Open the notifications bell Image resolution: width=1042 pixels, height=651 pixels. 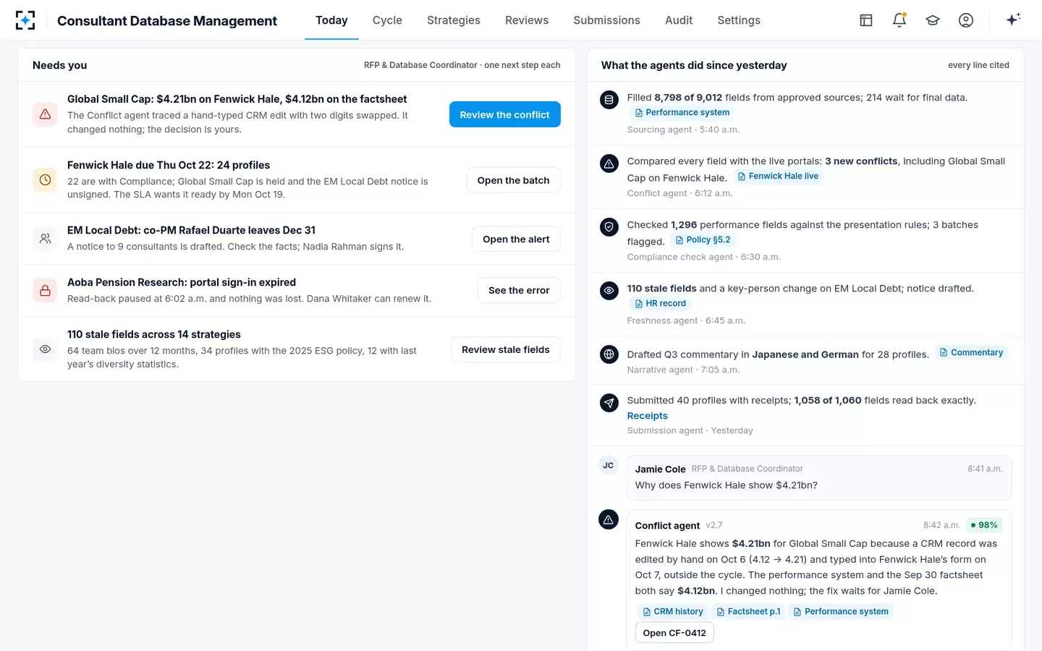coord(899,20)
